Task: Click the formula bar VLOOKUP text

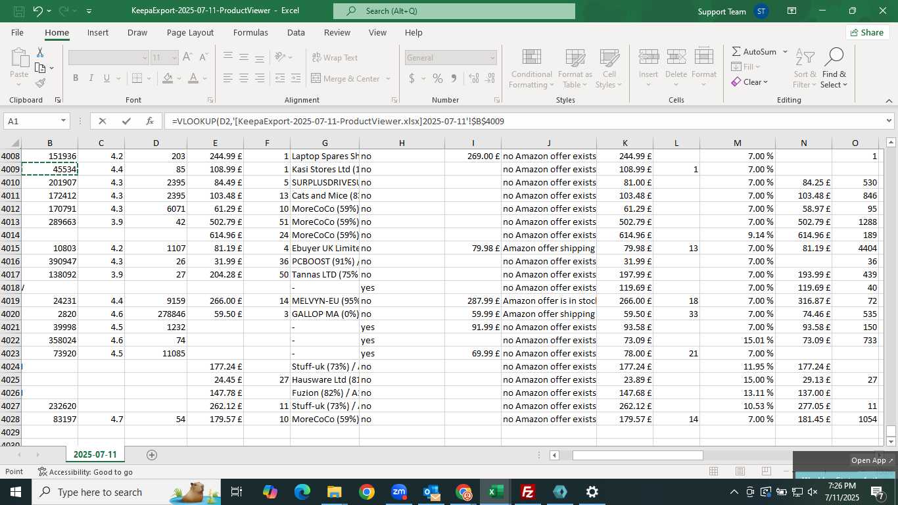Action: [x=338, y=121]
